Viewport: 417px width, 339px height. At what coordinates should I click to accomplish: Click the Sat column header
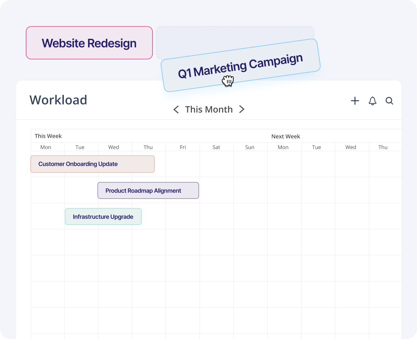[x=216, y=147]
